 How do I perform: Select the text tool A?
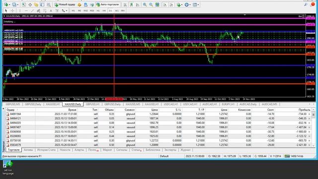(51, 10)
